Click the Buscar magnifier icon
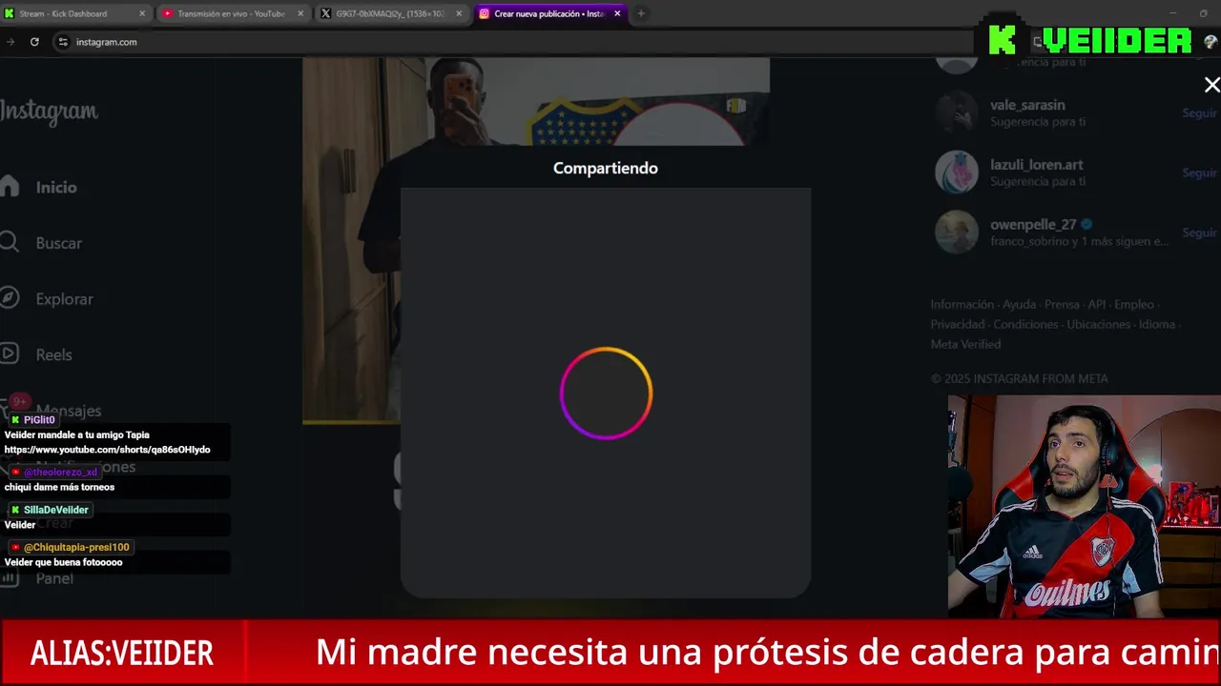 click(x=9, y=243)
